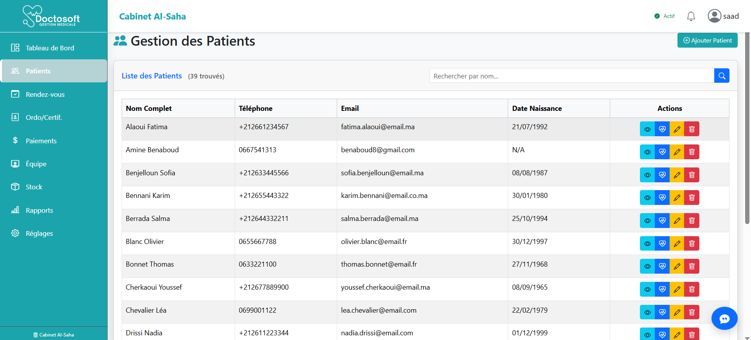Open Chevalier Léa's medical record heart icon

click(662, 312)
